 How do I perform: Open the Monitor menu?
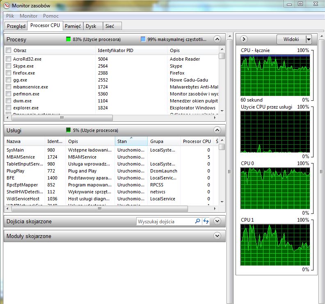[29, 16]
